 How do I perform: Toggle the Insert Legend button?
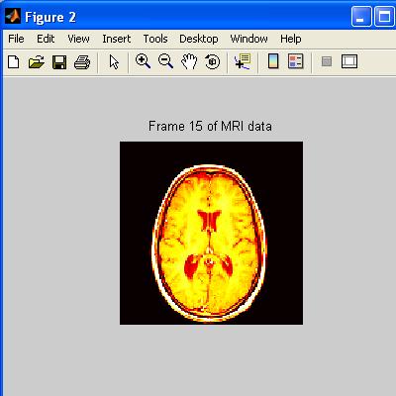296,61
